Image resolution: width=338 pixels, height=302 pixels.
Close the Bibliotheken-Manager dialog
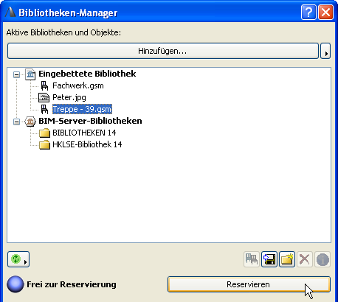click(325, 12)
